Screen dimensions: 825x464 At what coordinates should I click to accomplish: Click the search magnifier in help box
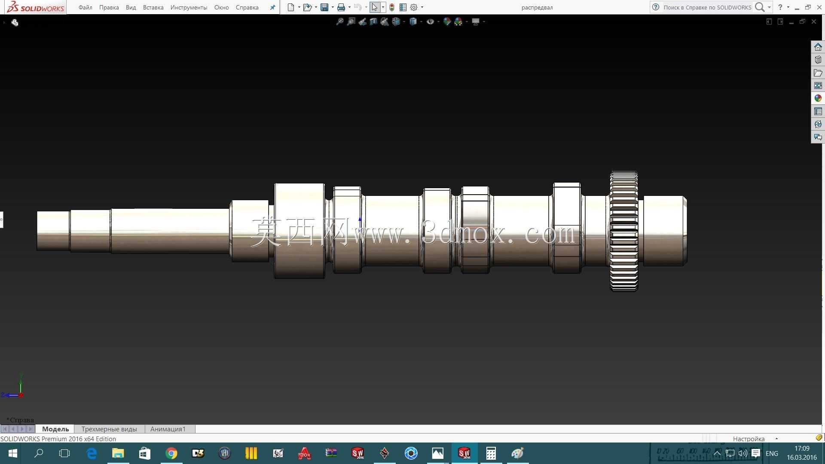[x=760, y=7]
